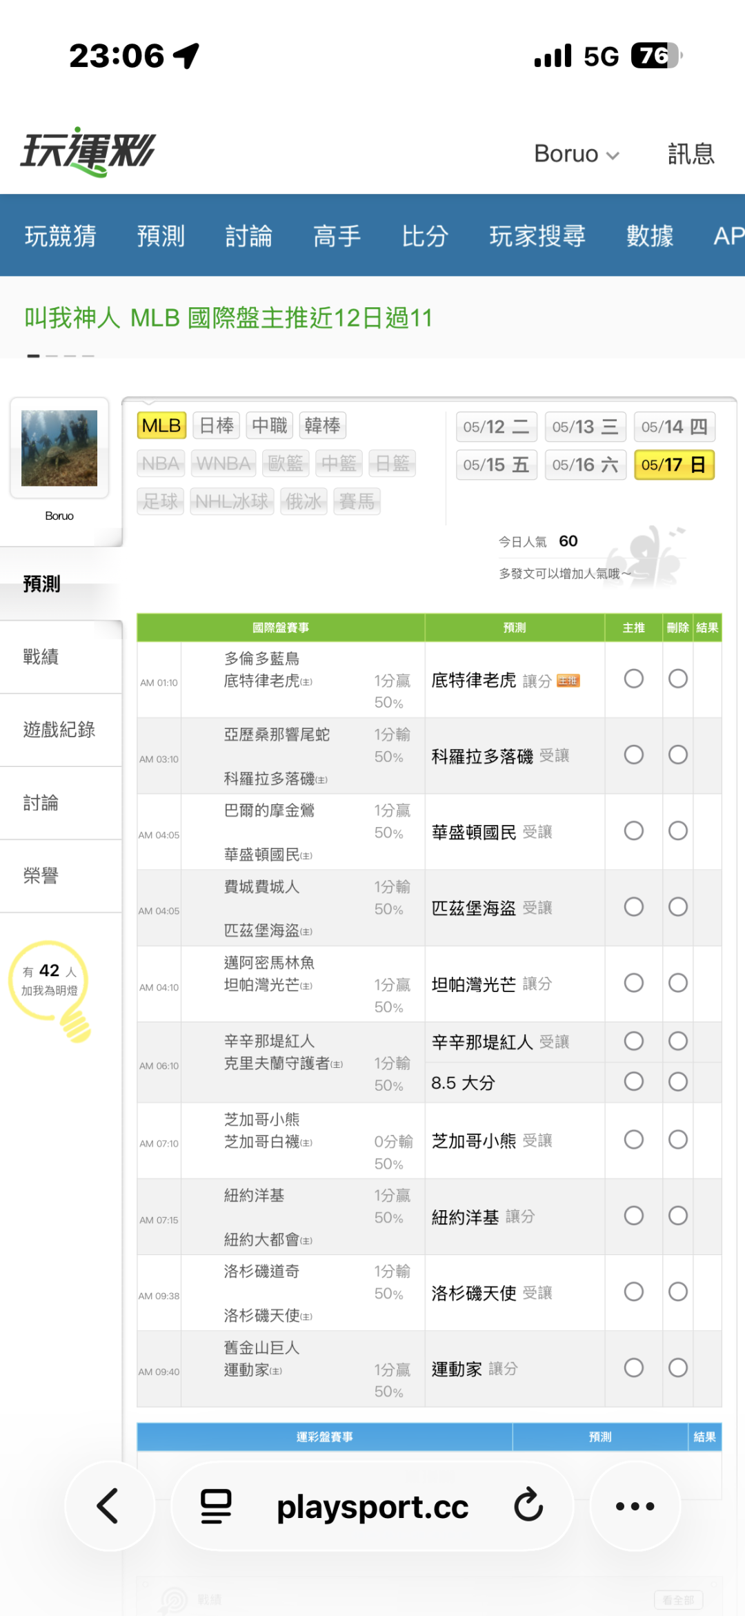Click the first banner pagination indicator
Screen dimensions: 745x1616
(33, 356)
